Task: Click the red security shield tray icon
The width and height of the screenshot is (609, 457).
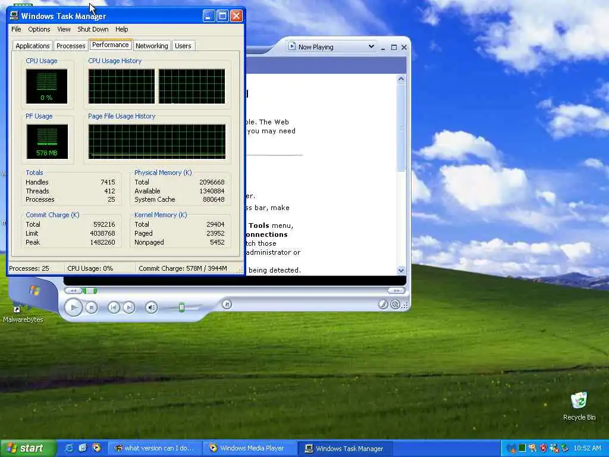Action: click(x=544, y=448)
